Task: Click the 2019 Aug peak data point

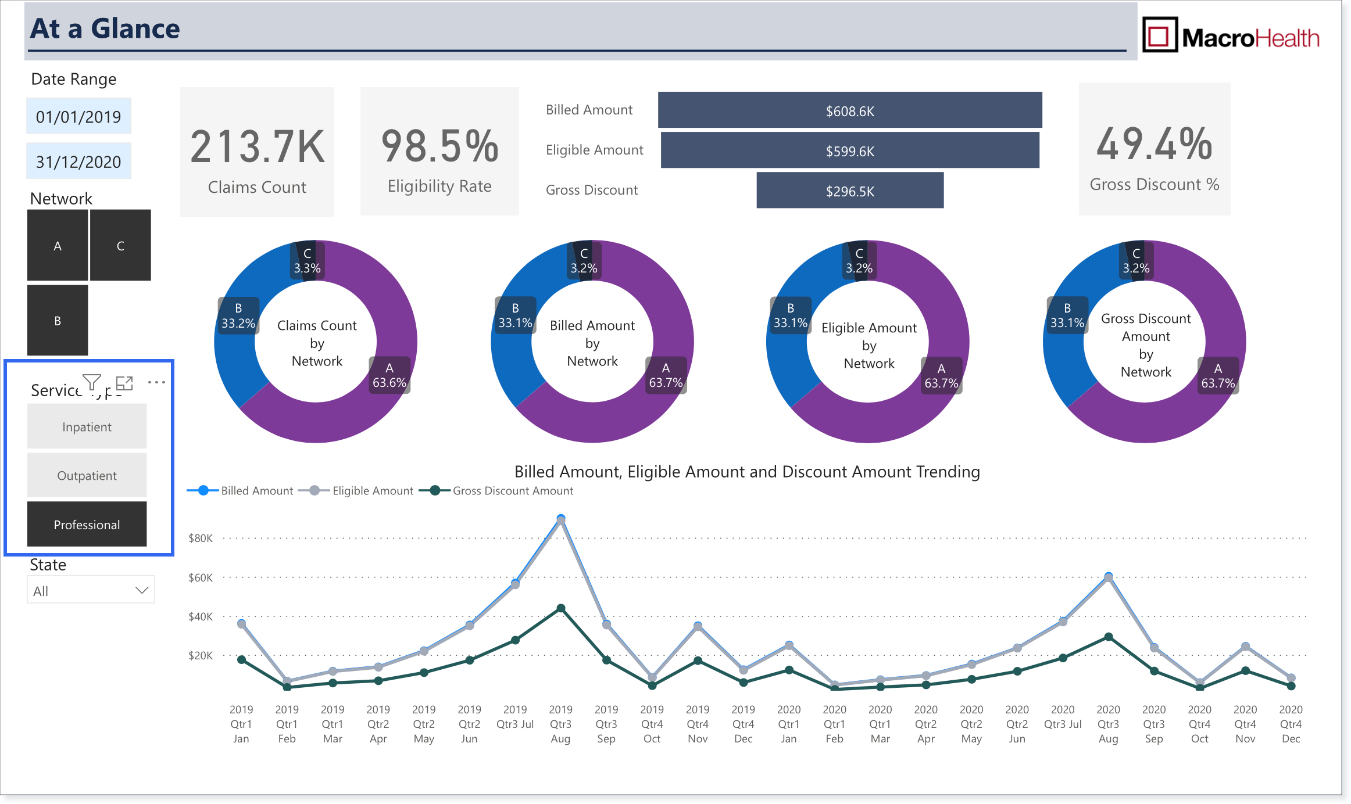Action: (560, 519)
